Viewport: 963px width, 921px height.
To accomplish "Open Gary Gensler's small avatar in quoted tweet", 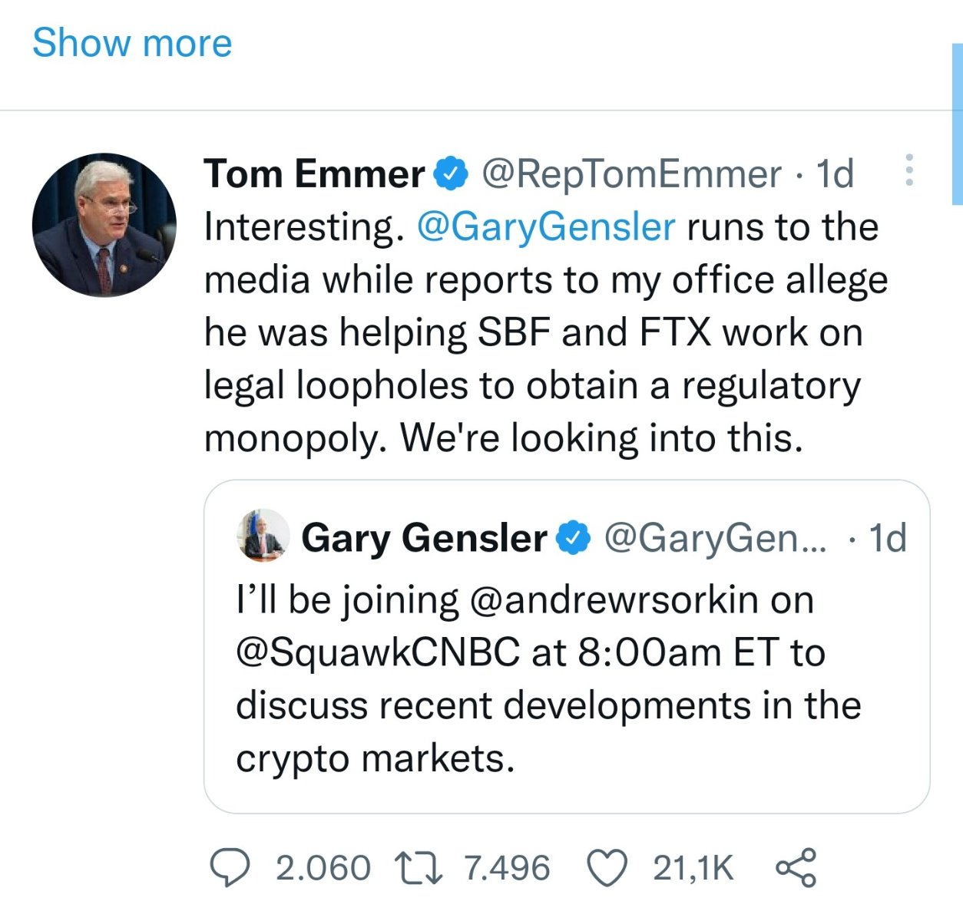I will point(263,535).
